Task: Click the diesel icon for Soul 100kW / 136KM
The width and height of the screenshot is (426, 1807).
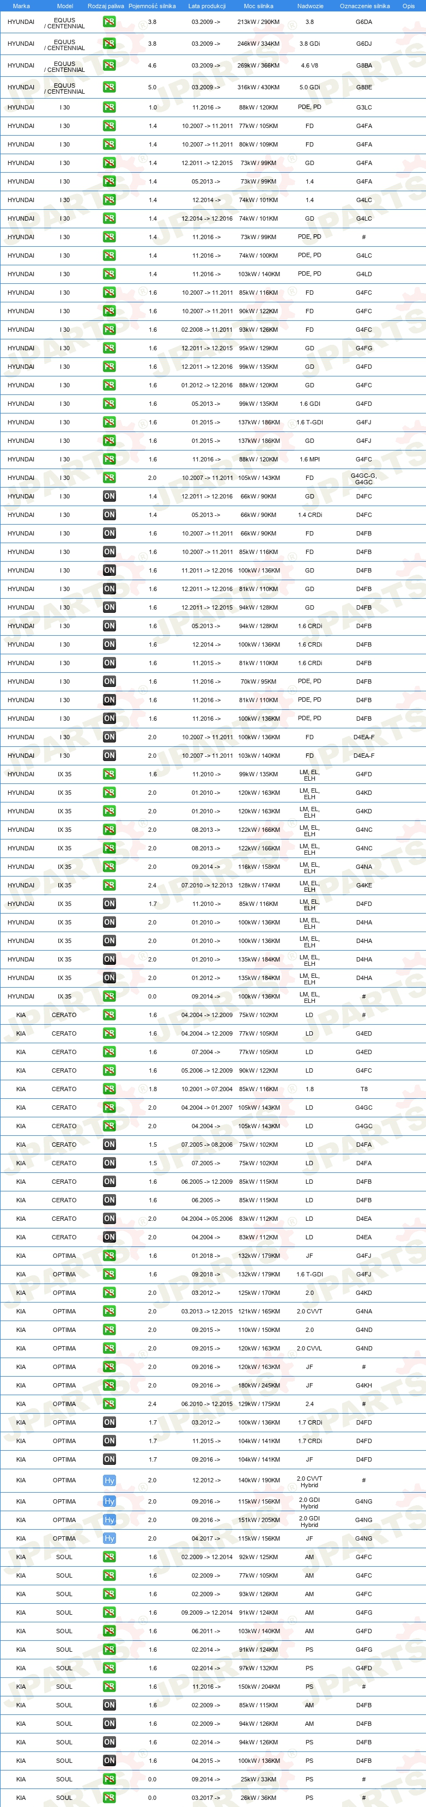Action: 109,1761
